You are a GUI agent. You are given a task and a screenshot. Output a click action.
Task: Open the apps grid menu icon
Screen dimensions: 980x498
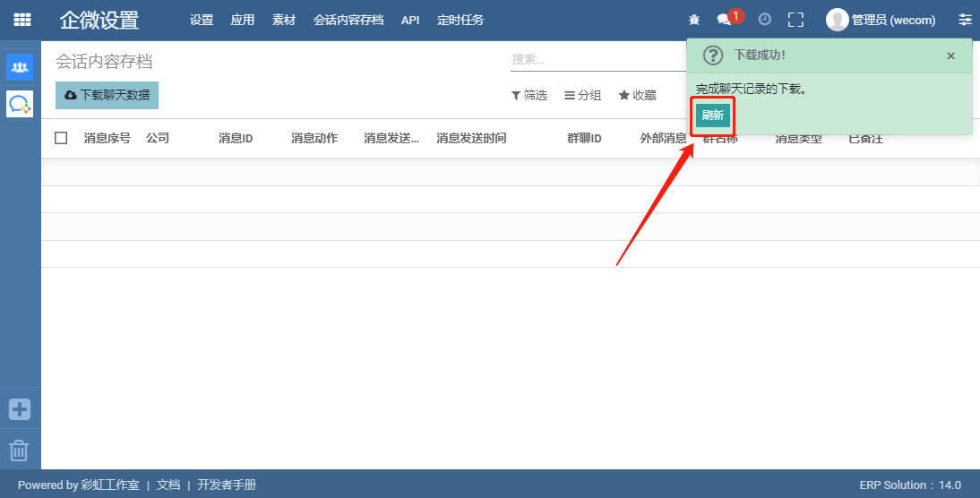click(x=21, y=20)
